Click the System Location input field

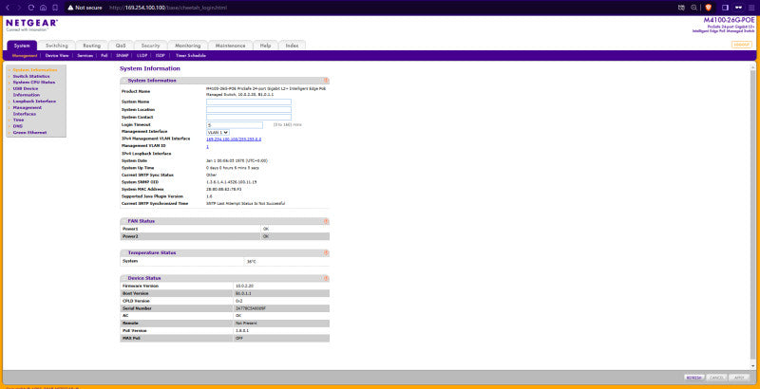(x=249, y=110)
